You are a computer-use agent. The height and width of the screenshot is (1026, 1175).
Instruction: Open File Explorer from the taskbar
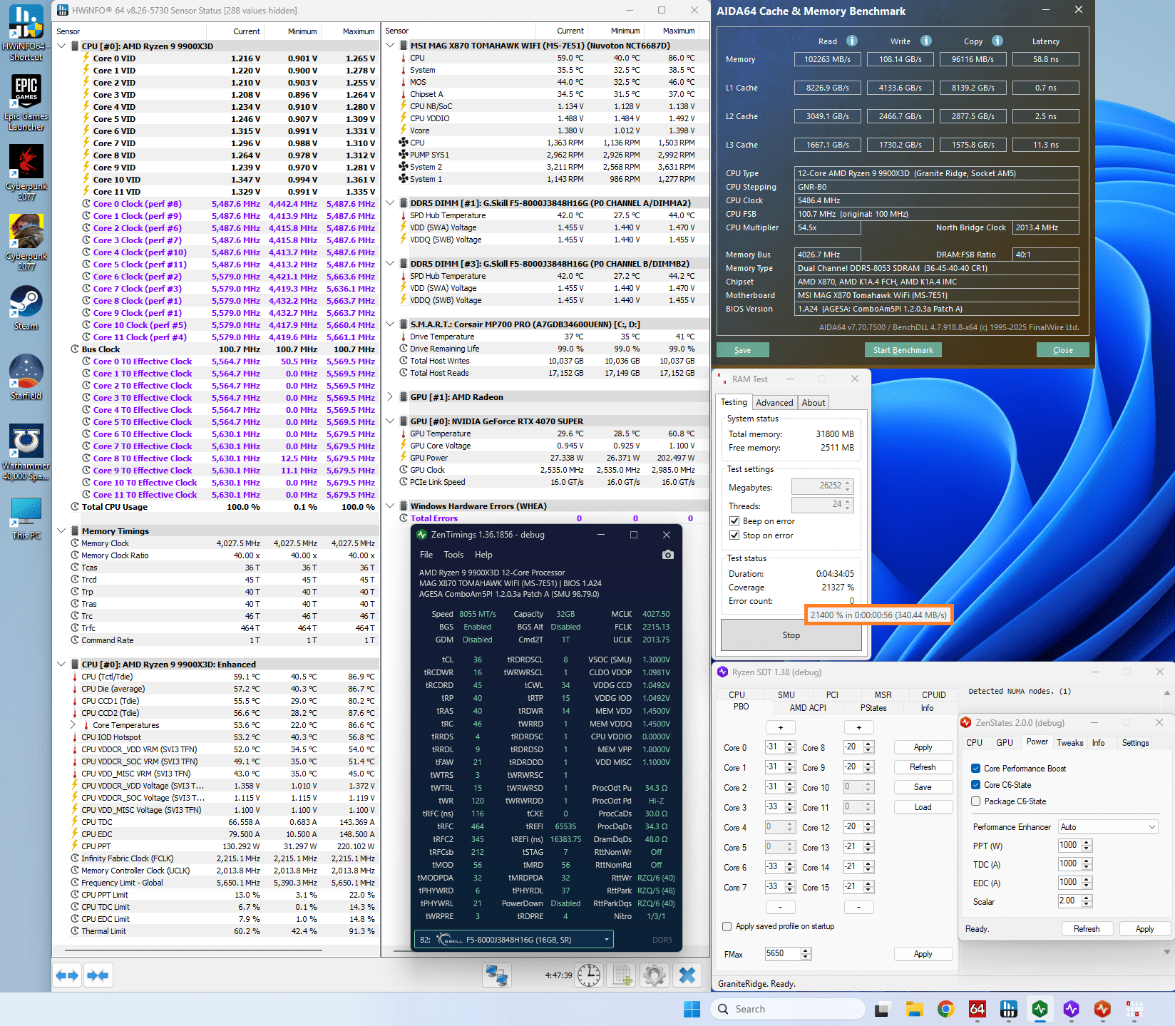pyautogui.click(x=915, y=1009)
